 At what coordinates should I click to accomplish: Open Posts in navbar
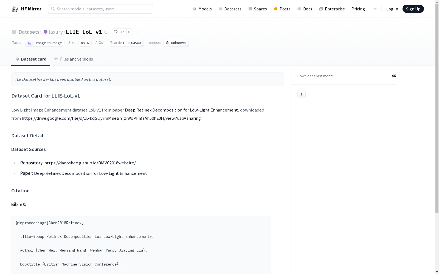[x=282, y=9]
